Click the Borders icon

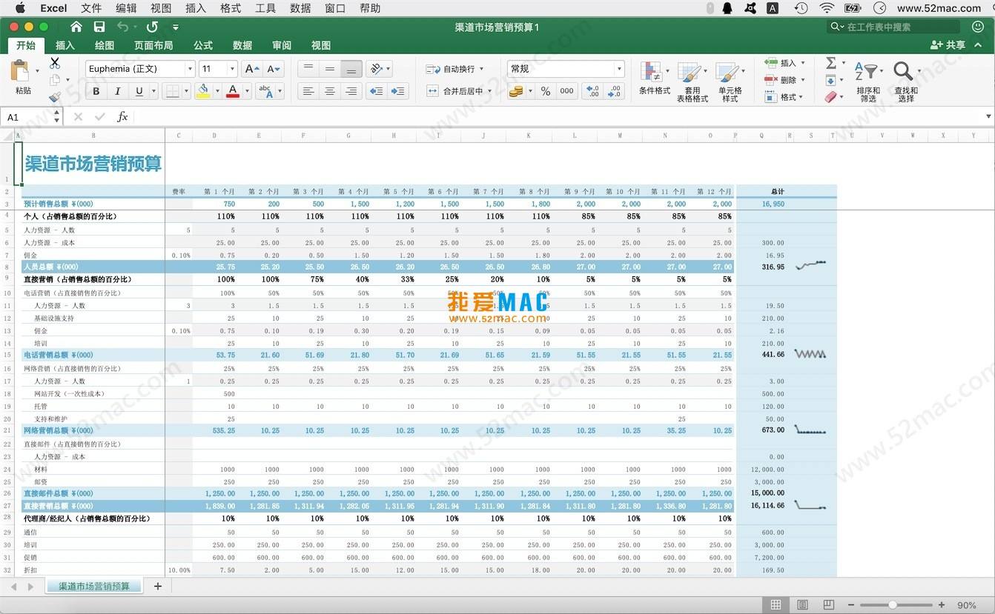172,91
